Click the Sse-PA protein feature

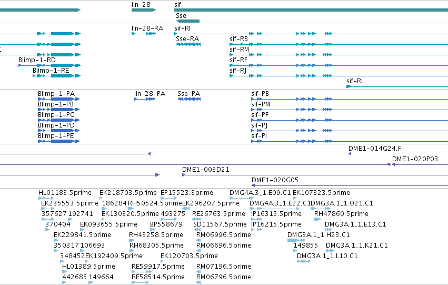189,99
